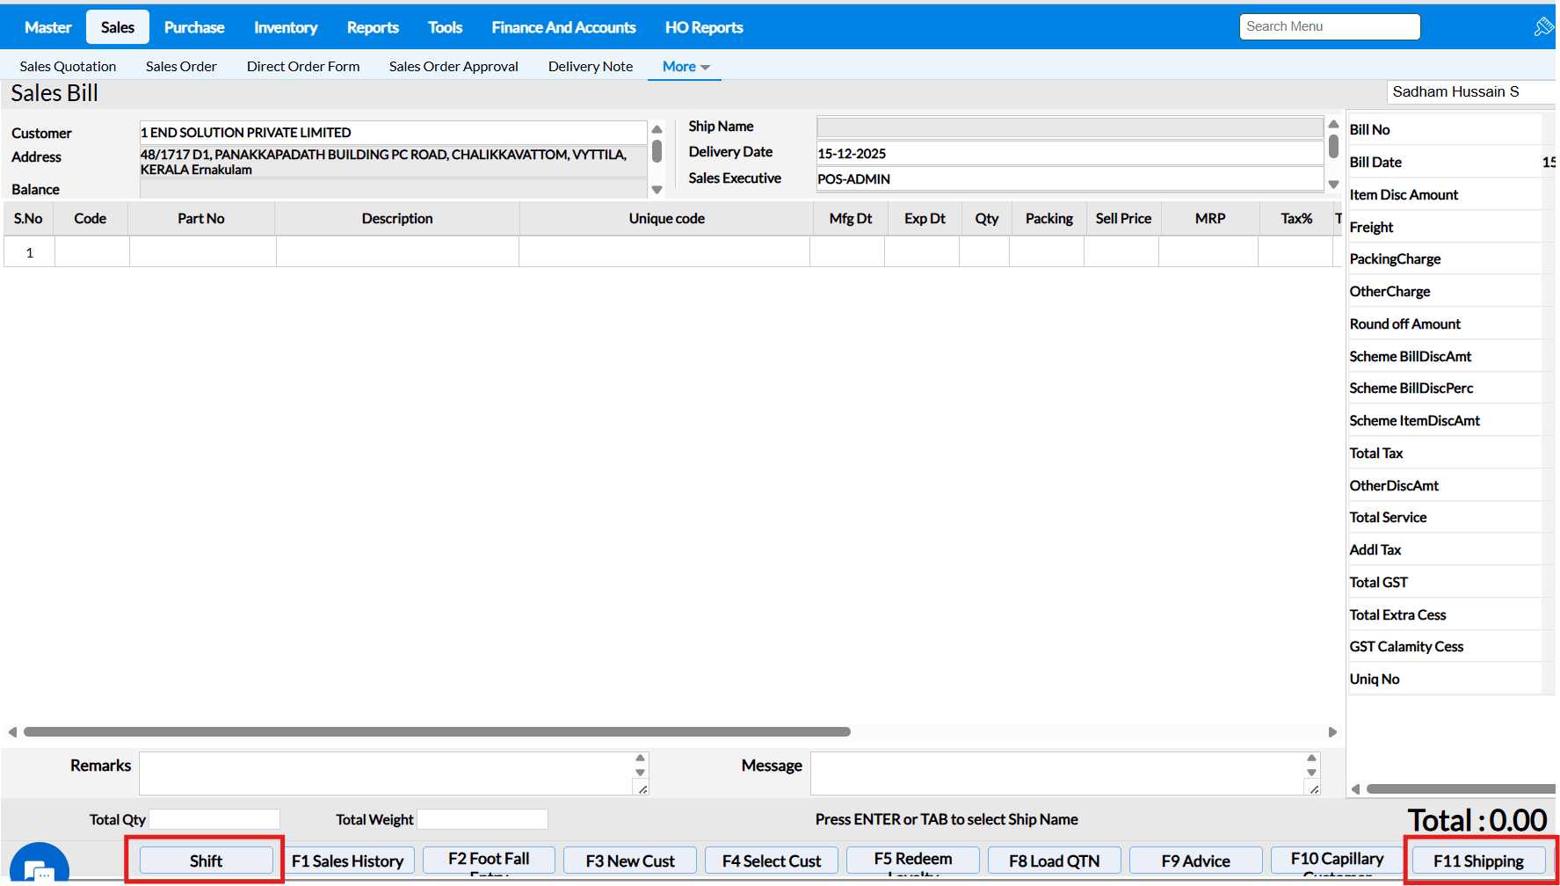Click the Customer name field
This screenshot has height=886, width=1560.
click(393, 133)
